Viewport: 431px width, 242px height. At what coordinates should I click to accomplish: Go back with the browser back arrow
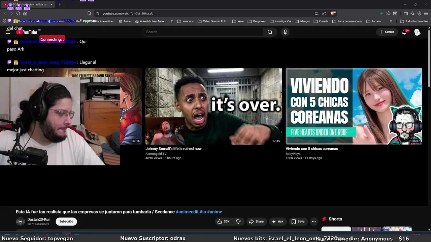tap(5, 13)
